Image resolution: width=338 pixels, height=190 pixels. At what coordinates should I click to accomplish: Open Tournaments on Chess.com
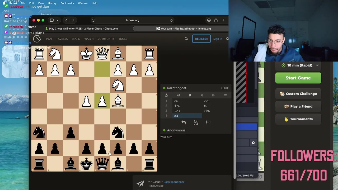tap(298, 119)
